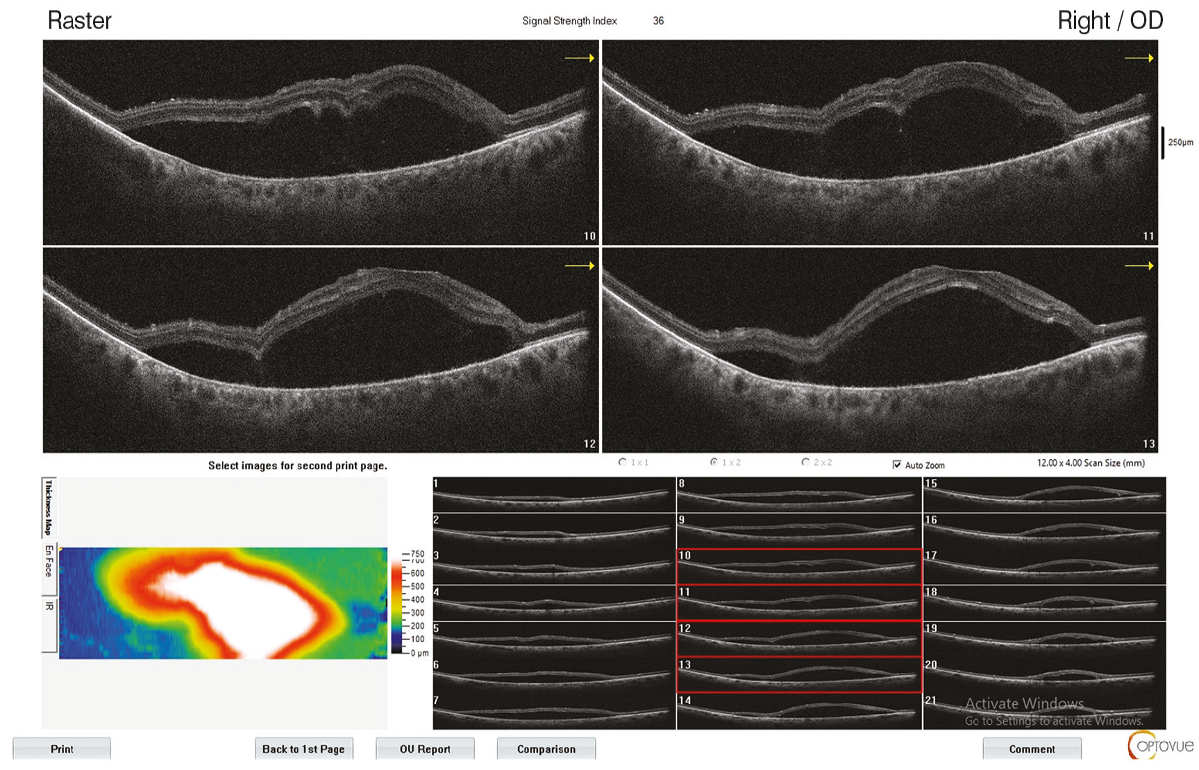Switch to the Thickness Map tab
Viewport: 1199px width, 770px height.
tap(49, 508)
